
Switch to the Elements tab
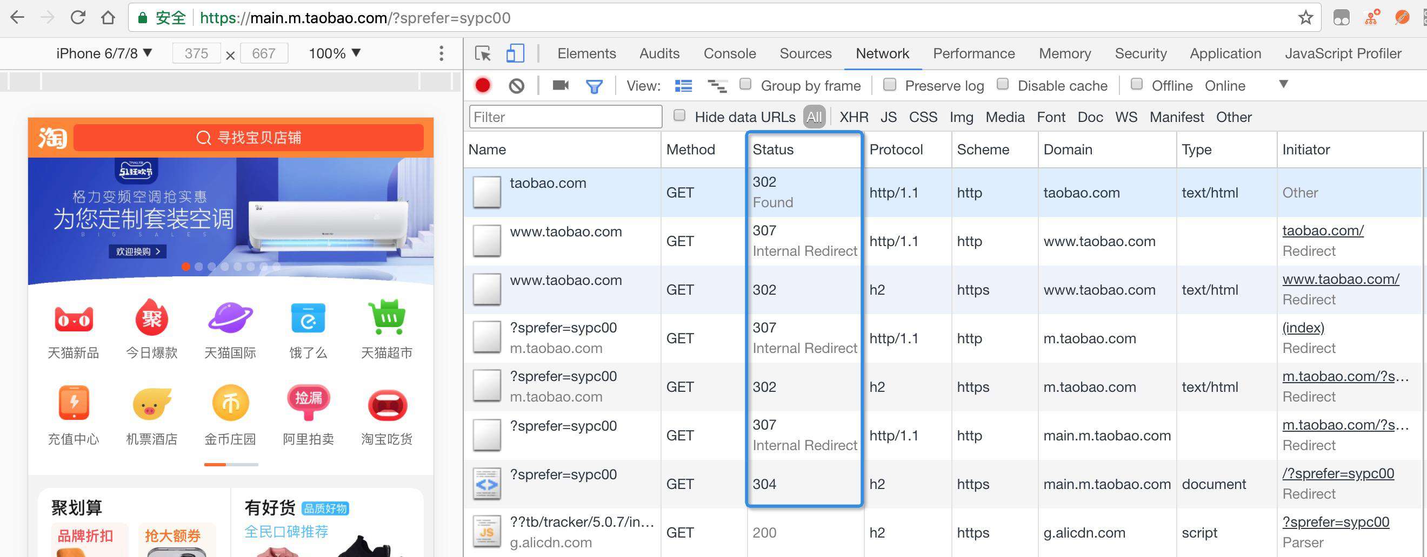[586, 53]
